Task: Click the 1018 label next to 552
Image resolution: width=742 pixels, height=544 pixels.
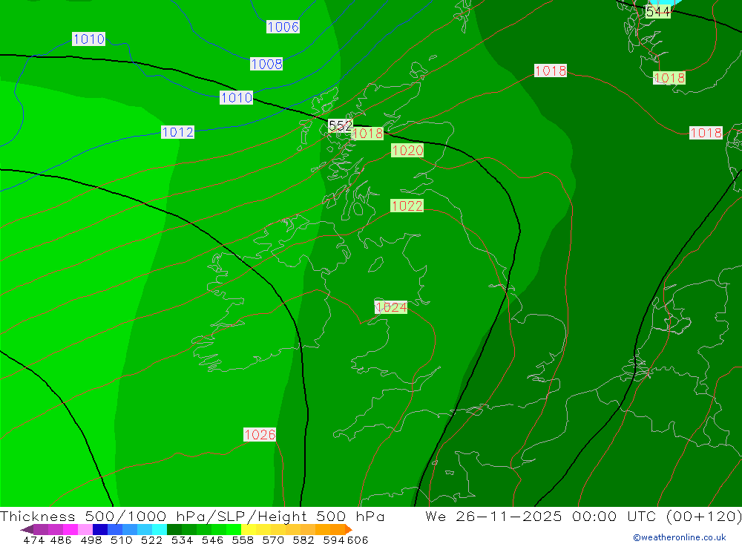Action: click(x=368, y=134)
